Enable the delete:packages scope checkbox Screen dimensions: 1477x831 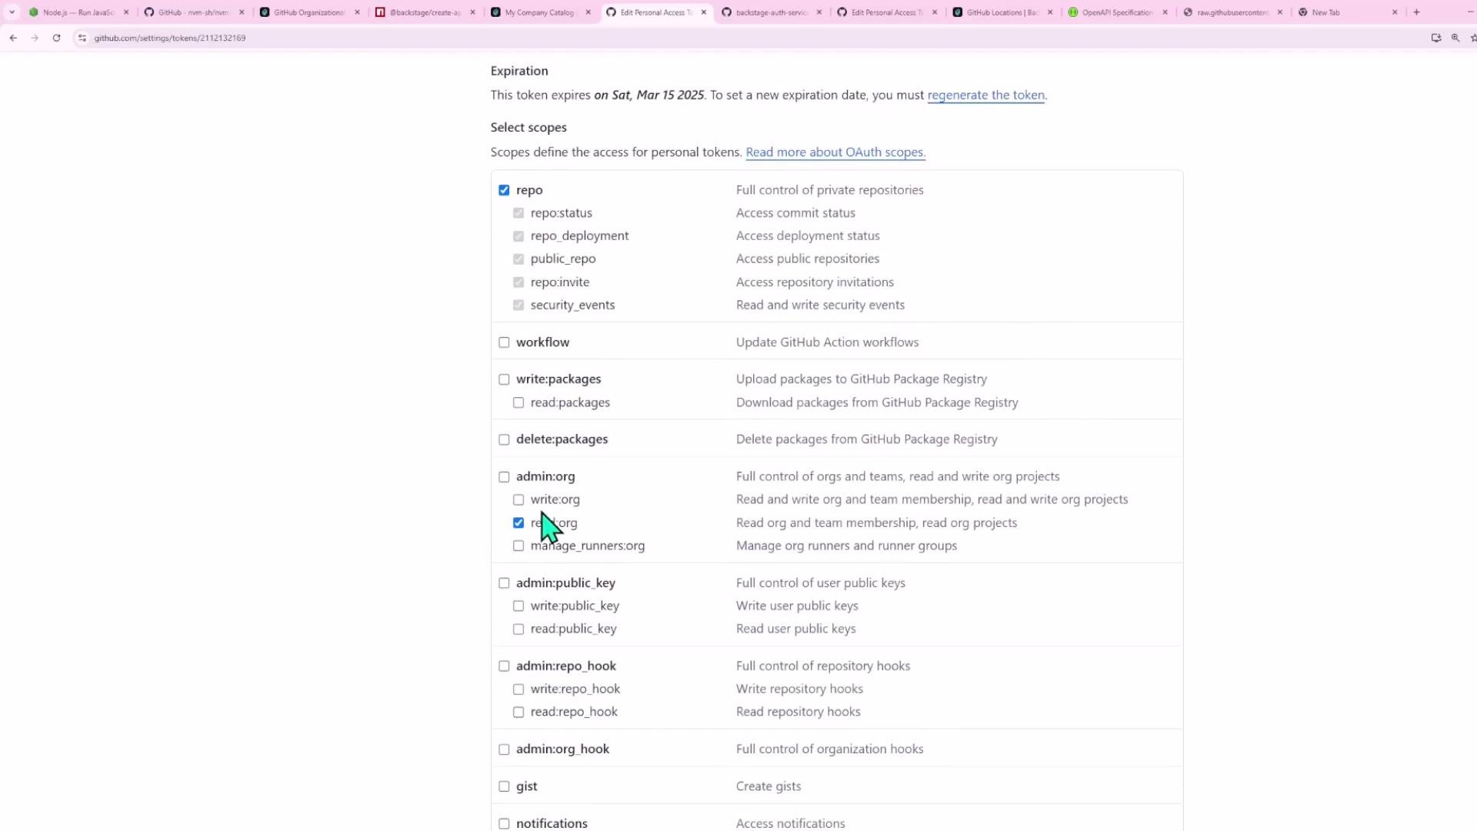coord(504,439)
